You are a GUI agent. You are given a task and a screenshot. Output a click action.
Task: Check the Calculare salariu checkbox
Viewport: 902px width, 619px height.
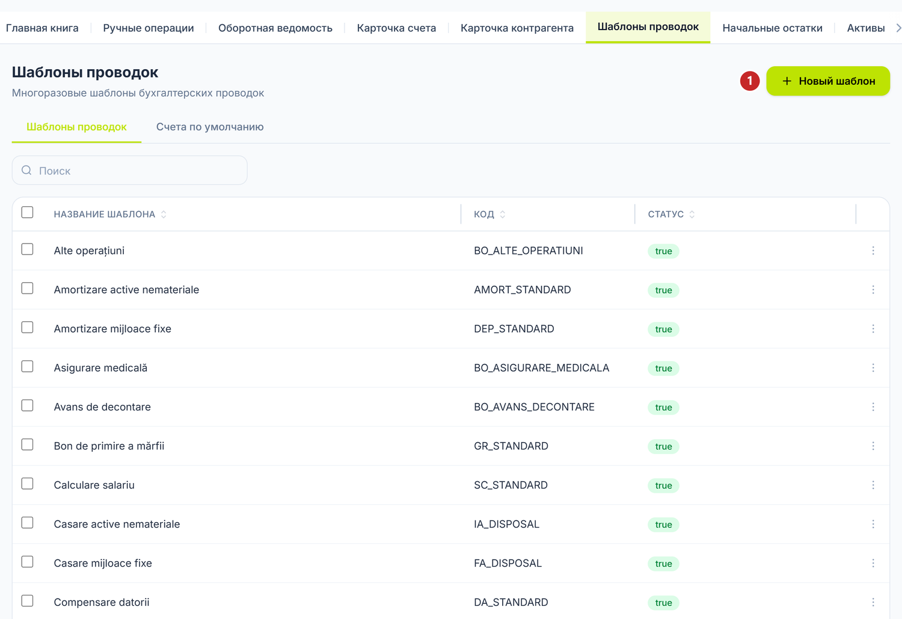[27, 484]
